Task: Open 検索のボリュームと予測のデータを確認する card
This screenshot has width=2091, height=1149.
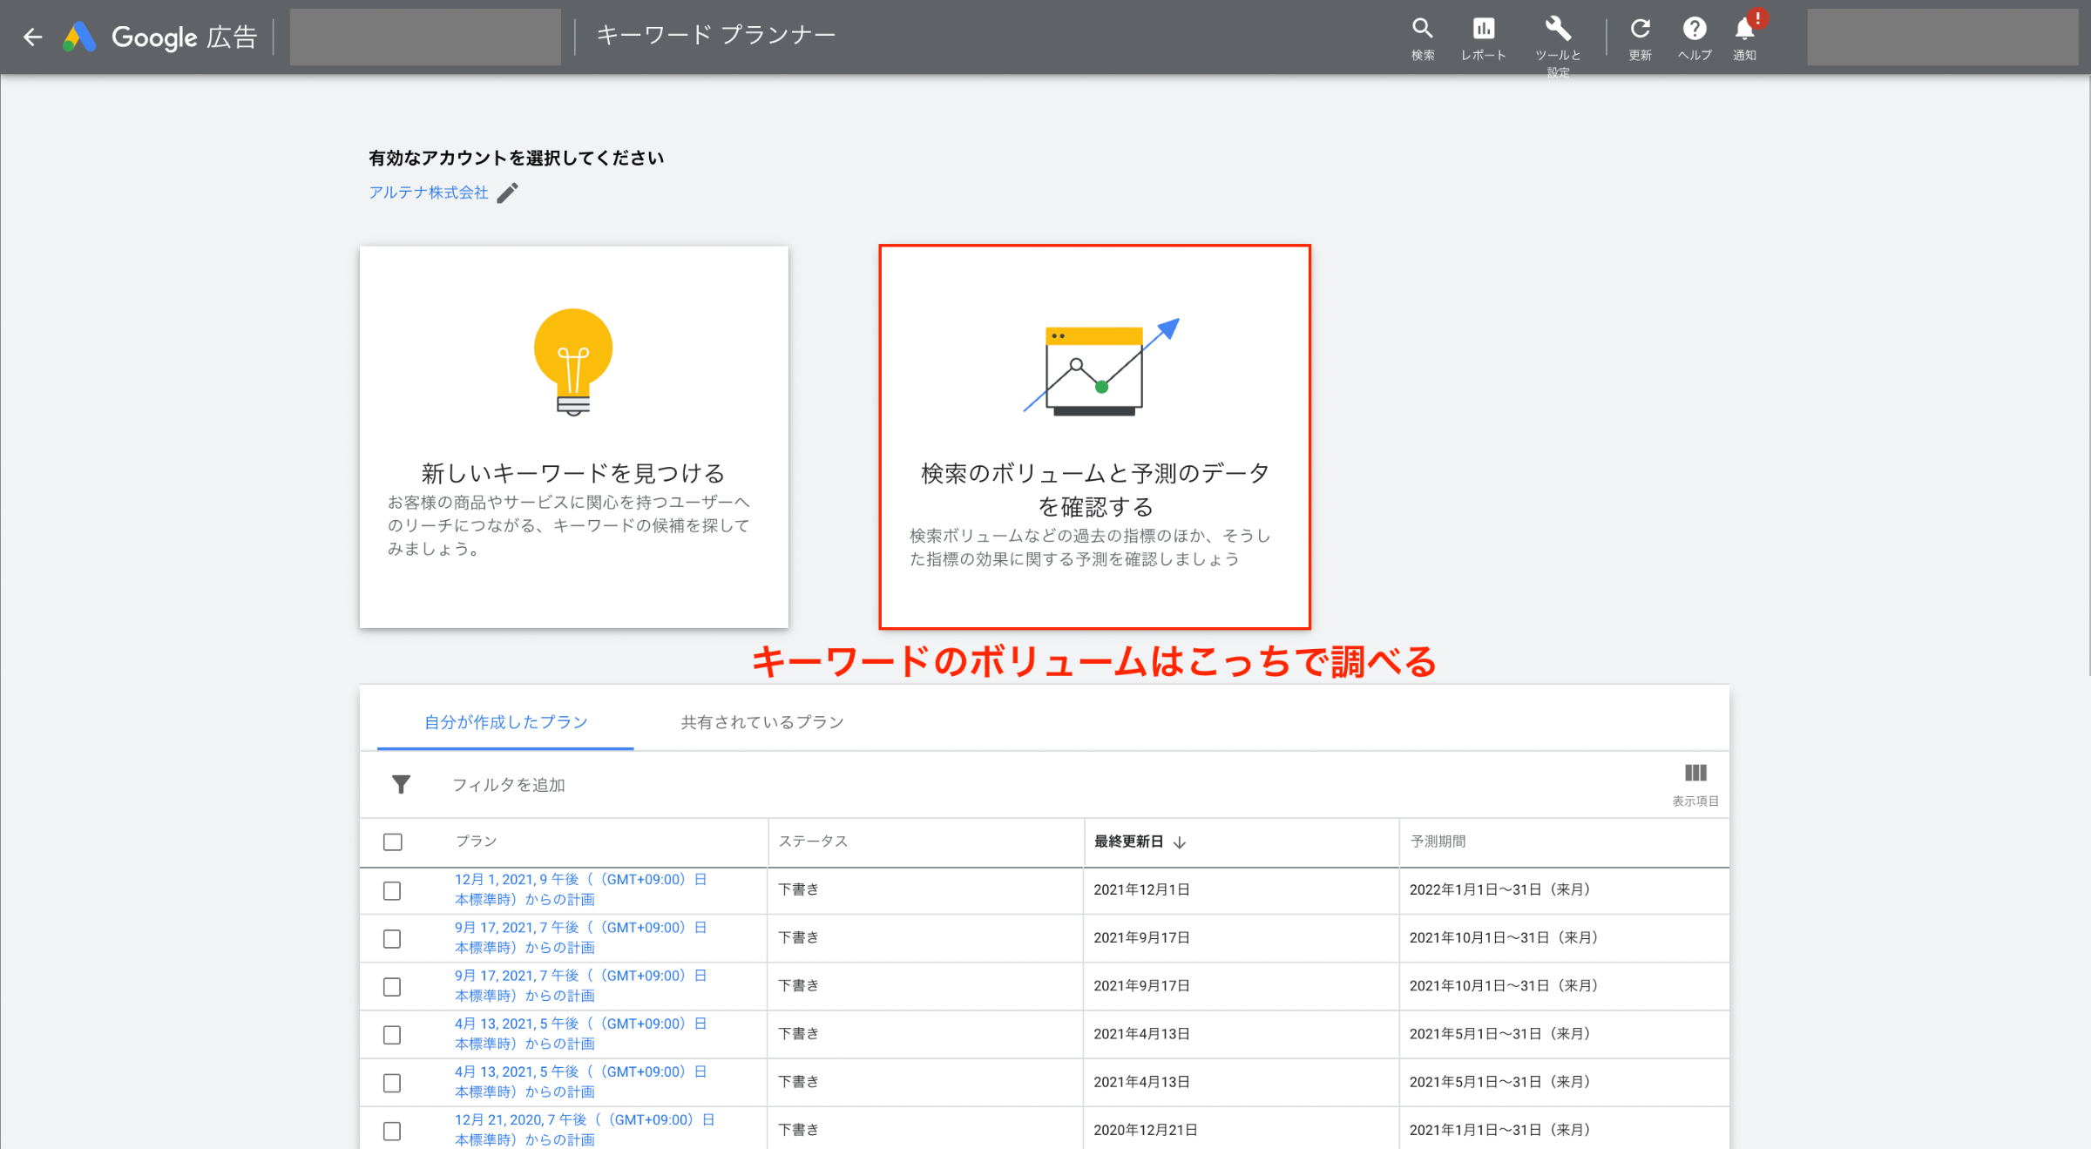Action: click(x=1094, y=436)
